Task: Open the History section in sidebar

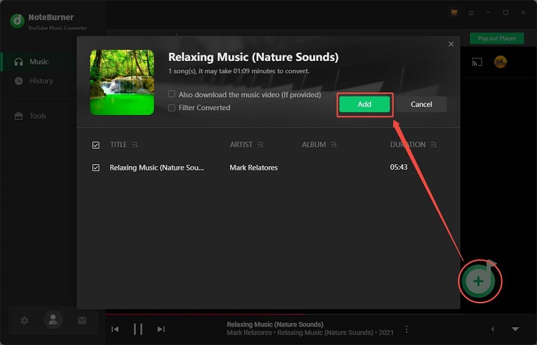Action: (34, 81)
